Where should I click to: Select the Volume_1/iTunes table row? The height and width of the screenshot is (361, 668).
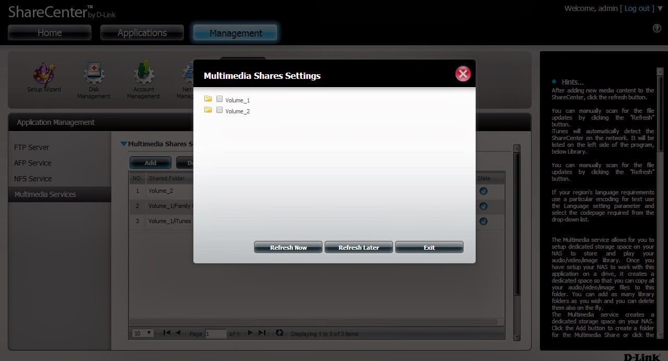click(317, 222)
